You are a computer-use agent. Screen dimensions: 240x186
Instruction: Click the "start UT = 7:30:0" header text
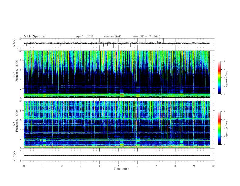tap(146, 36)
